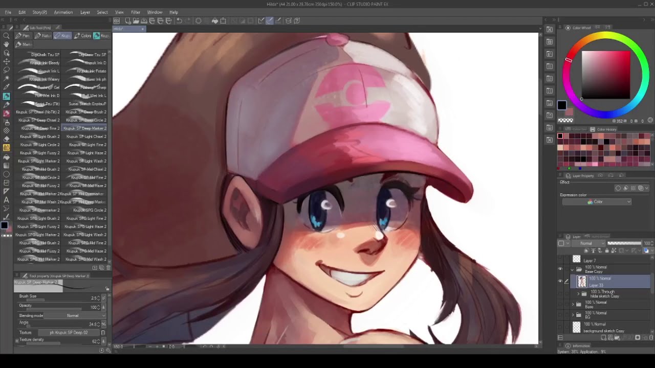The width and height of the screenshot is (655, 368).
Task: Create a new raster layer
Action: coord(603,338)
